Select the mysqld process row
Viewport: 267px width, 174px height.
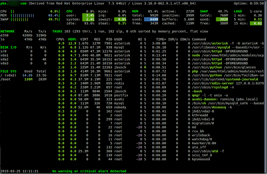[160, 47]
